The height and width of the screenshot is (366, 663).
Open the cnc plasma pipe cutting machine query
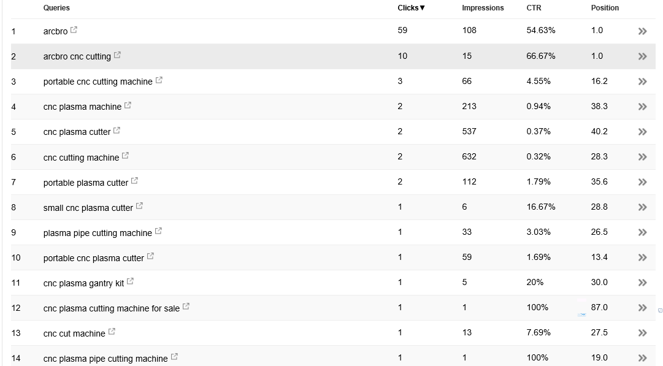pos(105,359)
